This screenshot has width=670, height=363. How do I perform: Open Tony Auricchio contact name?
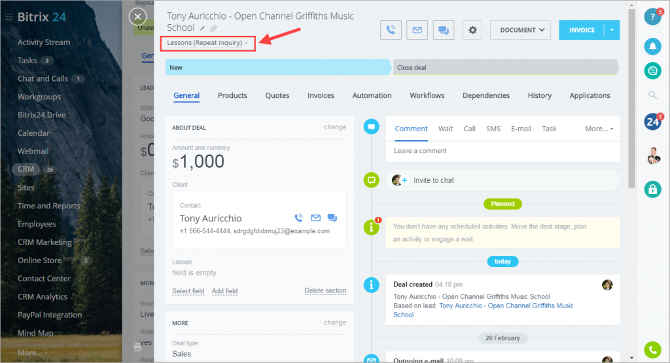coord(211,219)
